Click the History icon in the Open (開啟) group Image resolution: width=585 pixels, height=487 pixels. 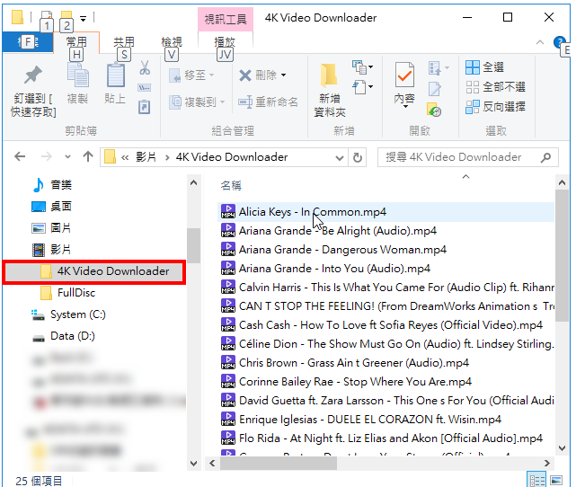(434, 110)
